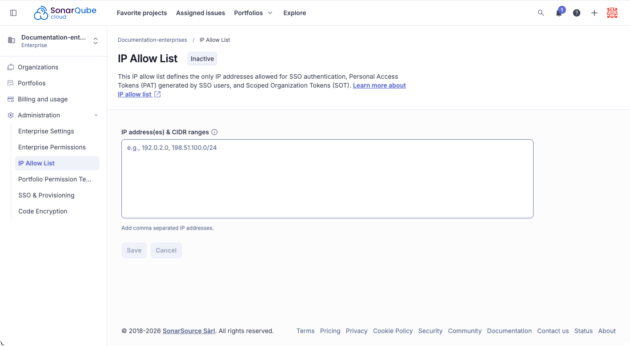Open the Terms footer link

305,331
